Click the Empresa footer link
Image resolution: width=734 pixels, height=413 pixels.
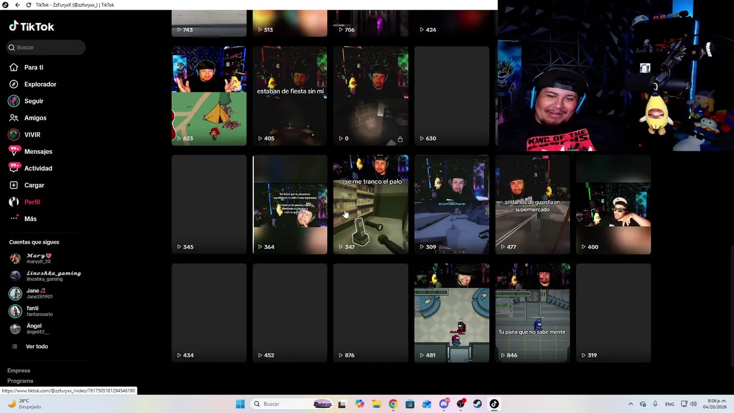[x=19, y=371]
